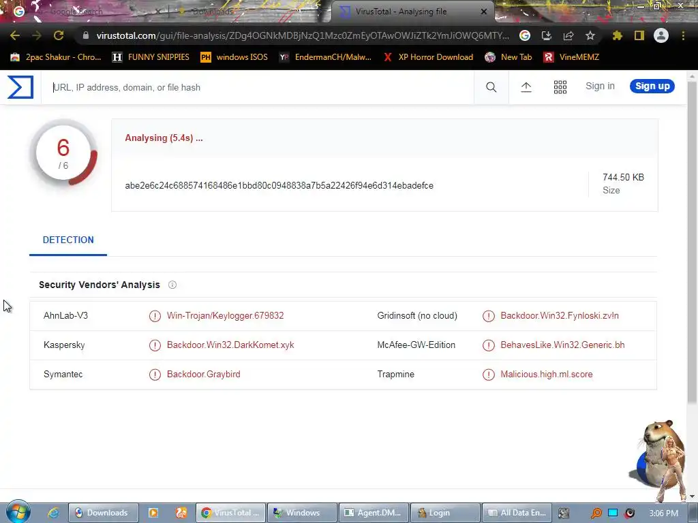The height and width of the screenshot is (523, 698).
Task: Click the detection score circular gauge
Action: [63, 153]
